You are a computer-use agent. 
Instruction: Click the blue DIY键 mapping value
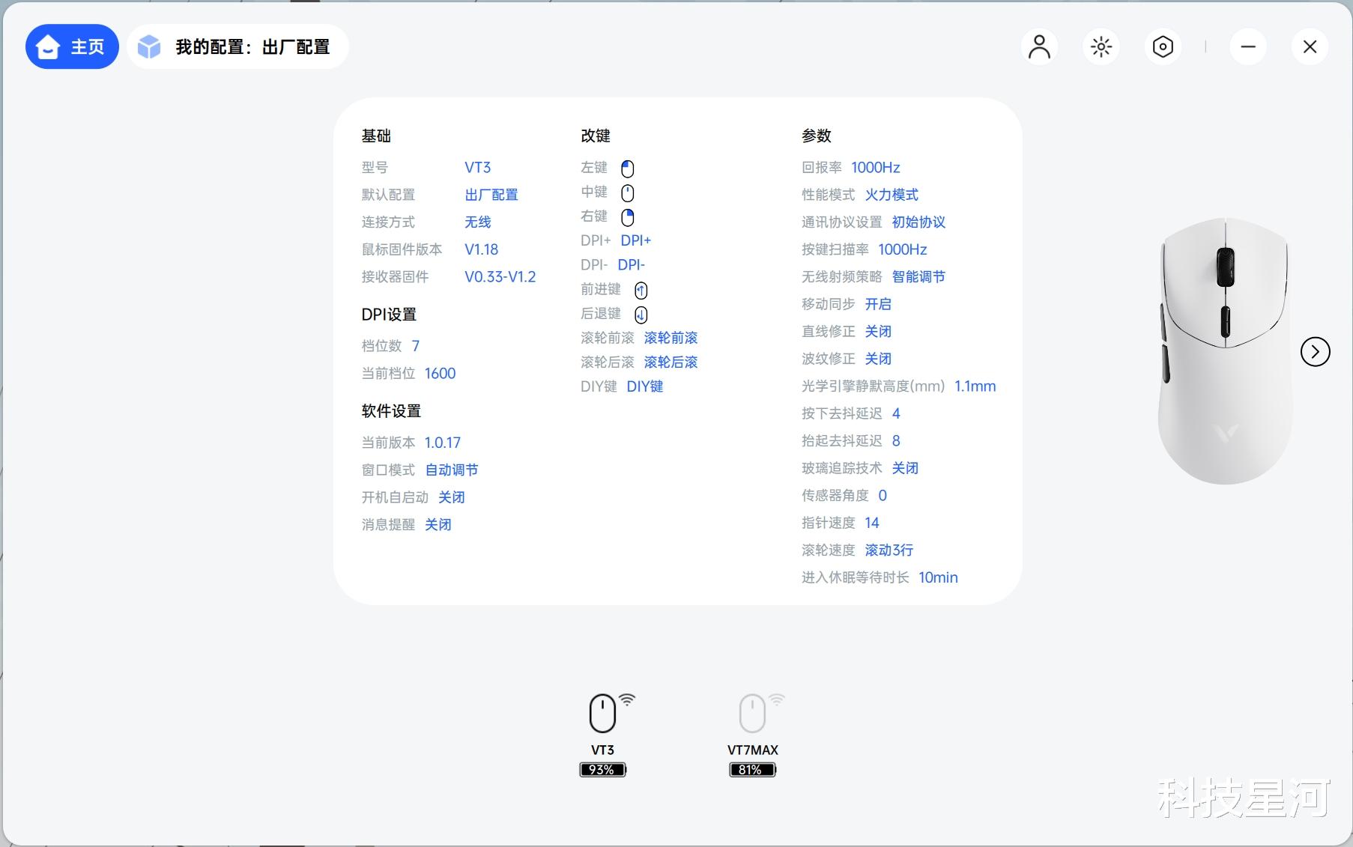click(645, 386)
